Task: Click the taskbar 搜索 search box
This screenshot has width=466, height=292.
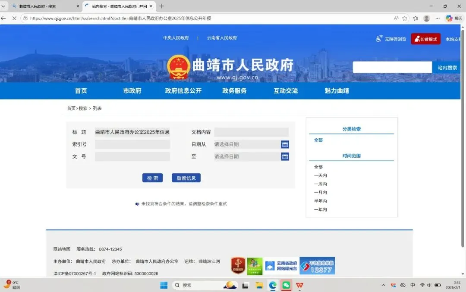Action: 205,285
